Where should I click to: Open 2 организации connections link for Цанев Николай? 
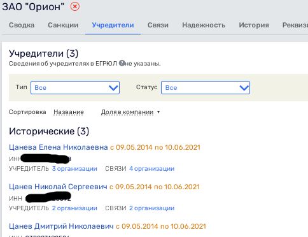pos(151,208)
